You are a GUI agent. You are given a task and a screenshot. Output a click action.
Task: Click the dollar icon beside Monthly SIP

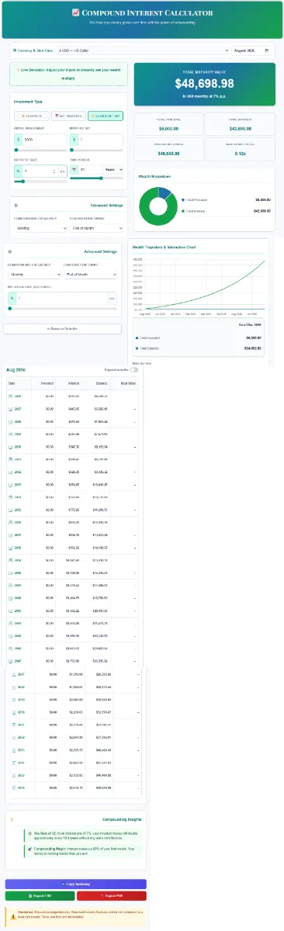click(x=74, y=139)
